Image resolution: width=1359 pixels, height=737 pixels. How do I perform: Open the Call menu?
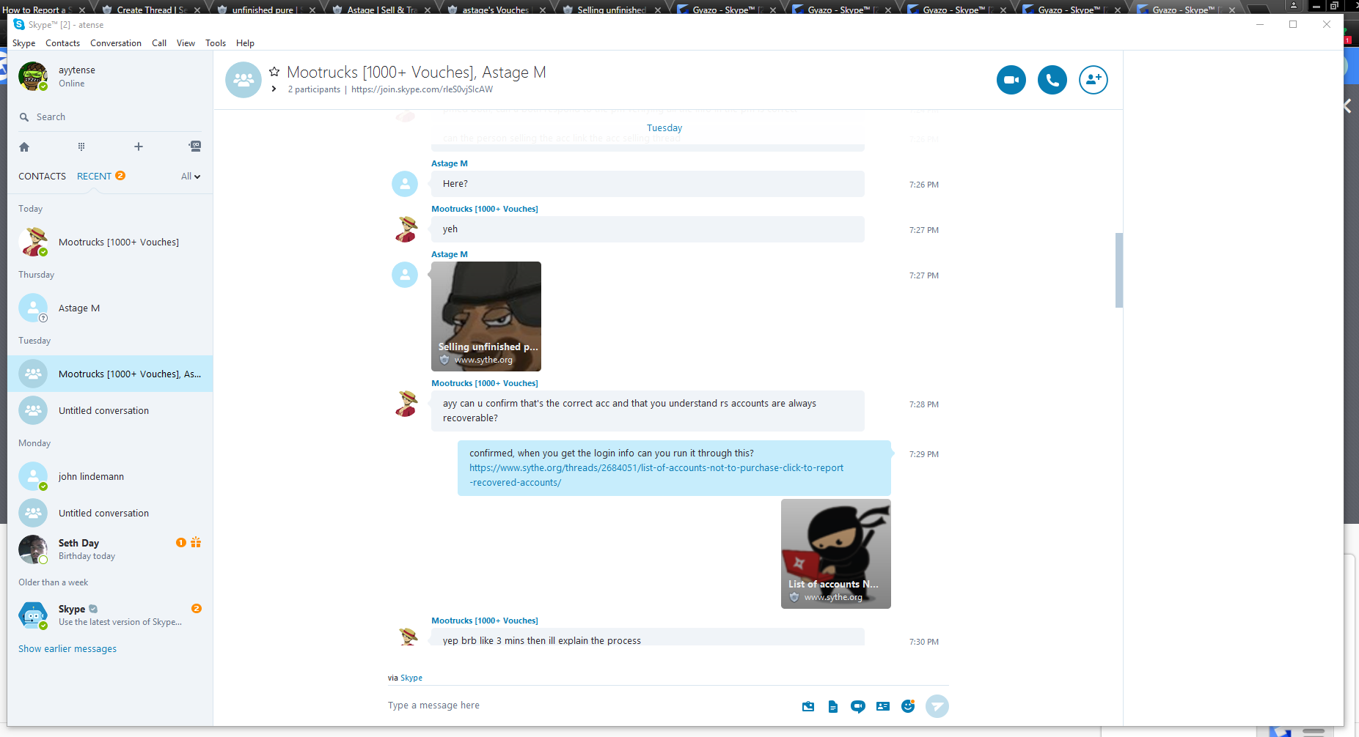point(159,43)
